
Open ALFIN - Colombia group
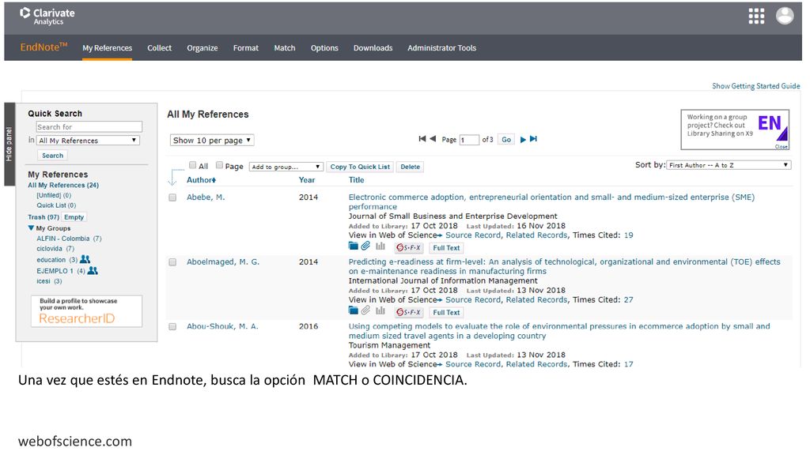click(x=70, y=239)
